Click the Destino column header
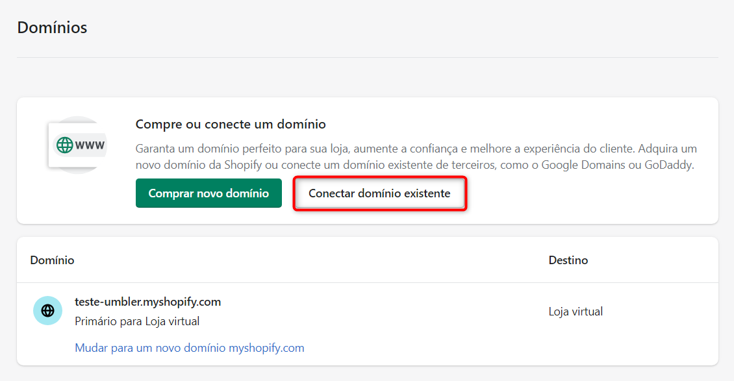The width and height of the screenshot is (734, 381). coord(568,260)
